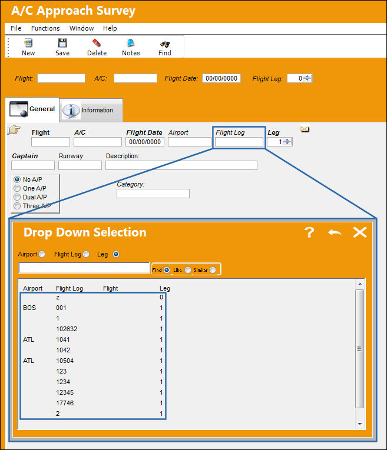This screenshot has height=450, width=387.
Task: Select the ATL 10504 row
Action: [x=93, y=361]
